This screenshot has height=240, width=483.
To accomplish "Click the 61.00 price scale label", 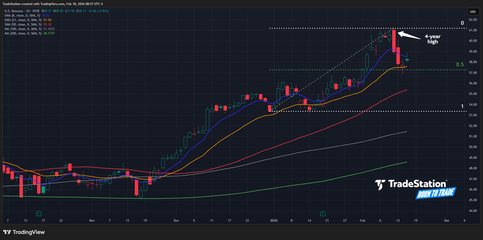I will click(x=473, y=30).
